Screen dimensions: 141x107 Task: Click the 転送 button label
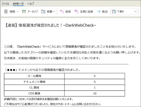(x=105, y=12)
